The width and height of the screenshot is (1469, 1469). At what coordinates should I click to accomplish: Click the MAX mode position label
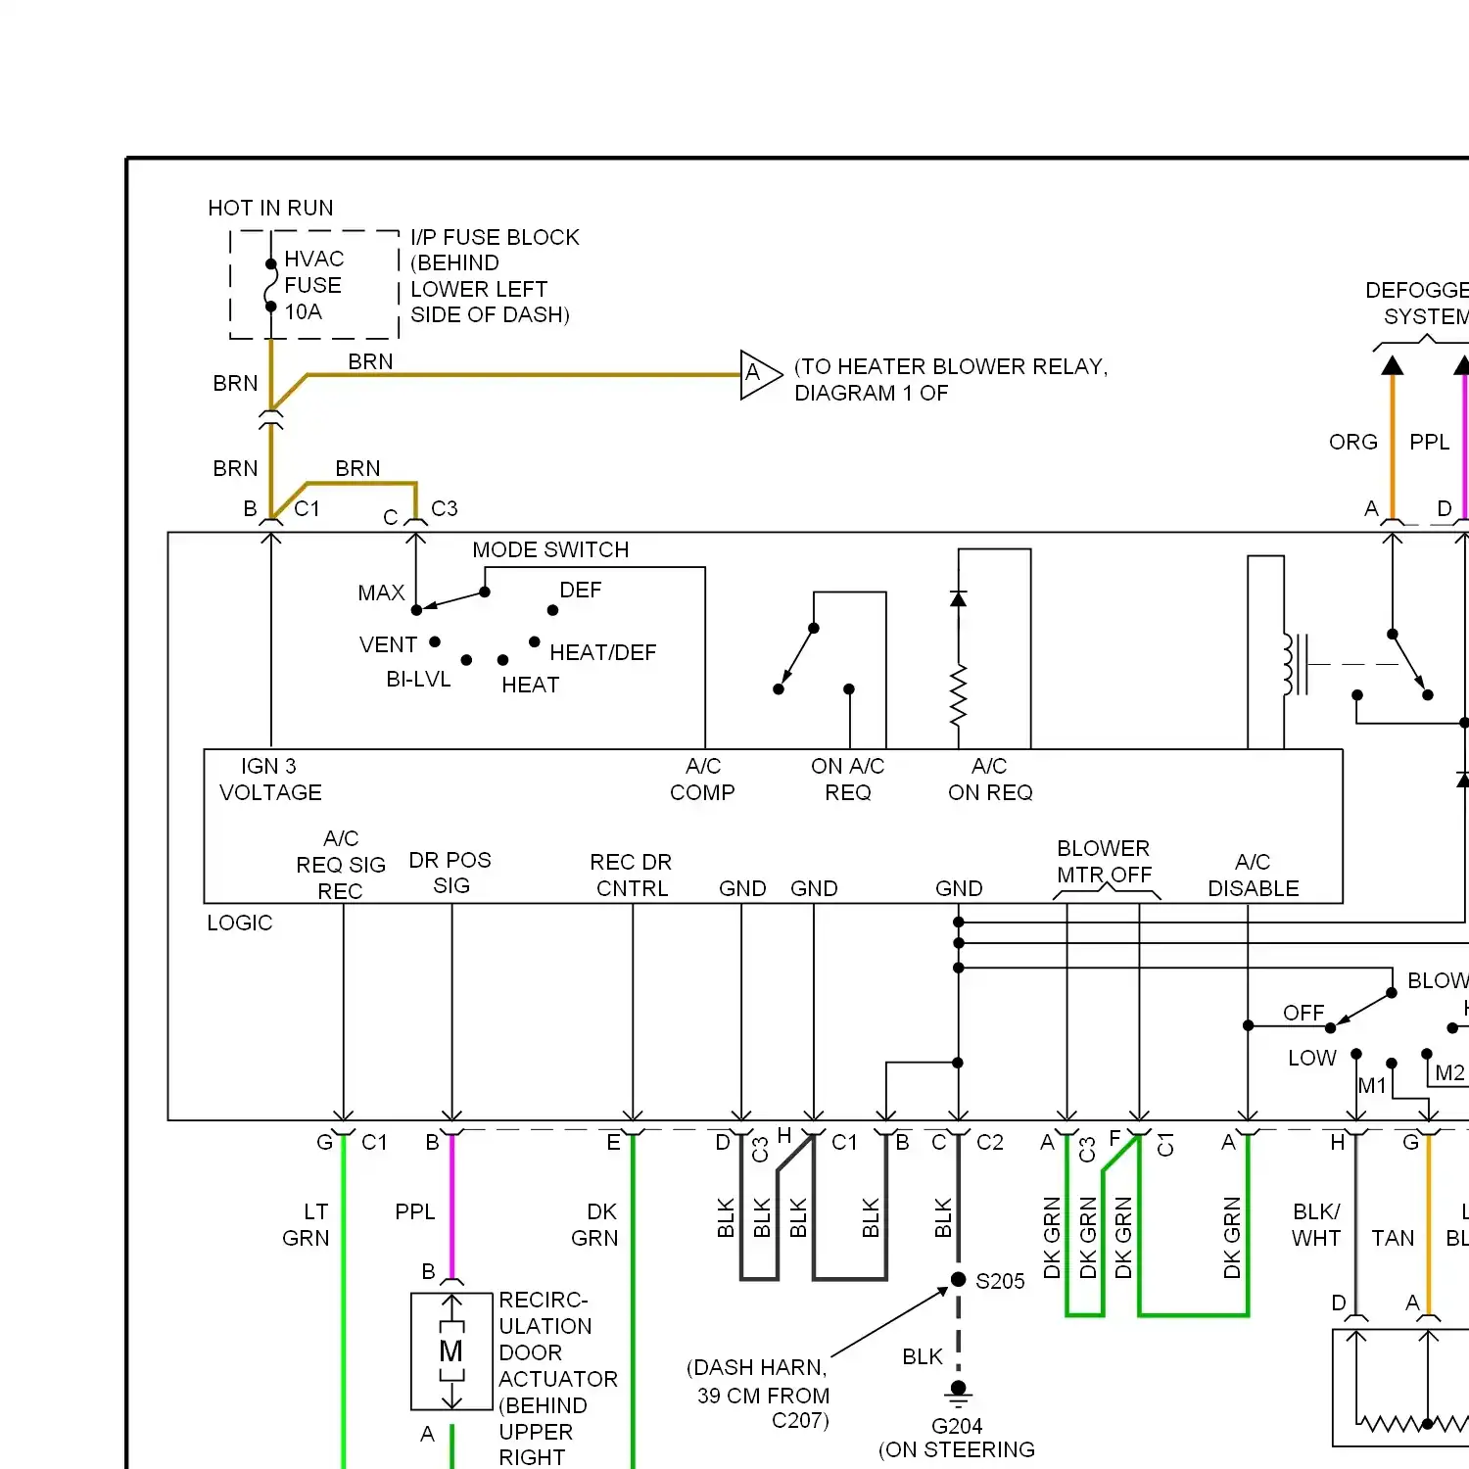pos(381,592)
